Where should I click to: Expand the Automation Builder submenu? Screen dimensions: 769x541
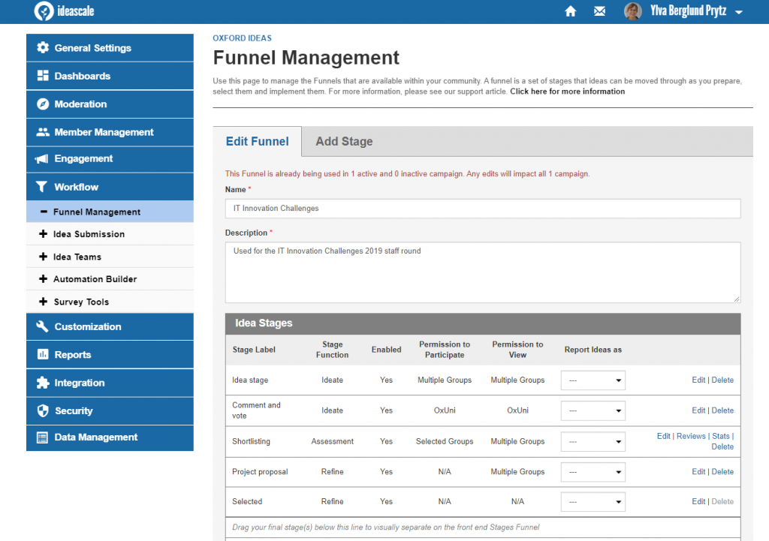(43, 279)
